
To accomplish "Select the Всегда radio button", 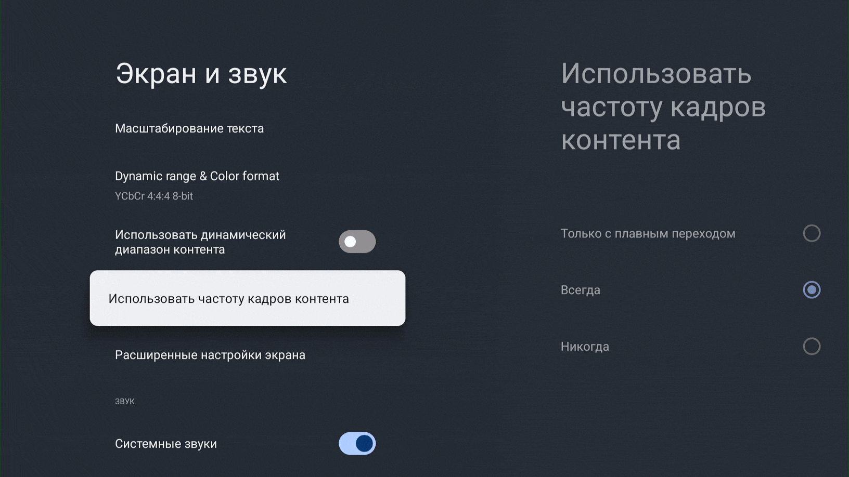I will click(811, 290).
